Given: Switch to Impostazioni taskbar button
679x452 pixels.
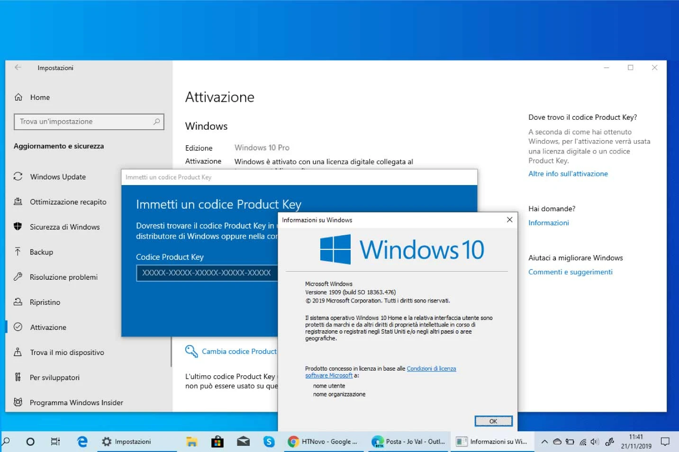Looking at the screenshot, I should [136, 442].
